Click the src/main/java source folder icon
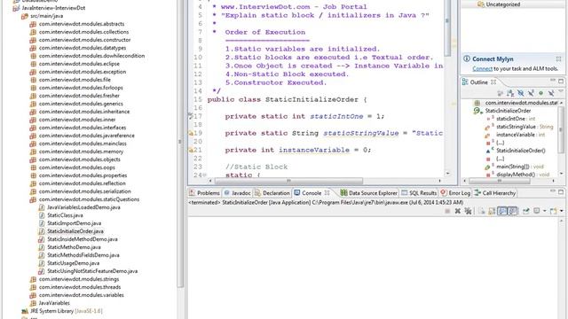Viewport: 568px width, 319px height. (25, 16)
